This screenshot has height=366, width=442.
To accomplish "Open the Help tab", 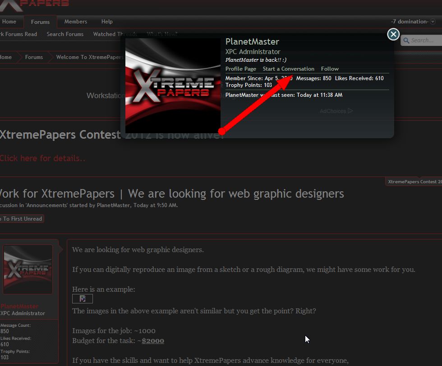I will (107, 22).
